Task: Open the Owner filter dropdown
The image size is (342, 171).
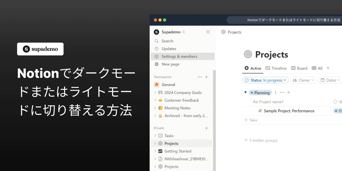Action: pos(303,80)
